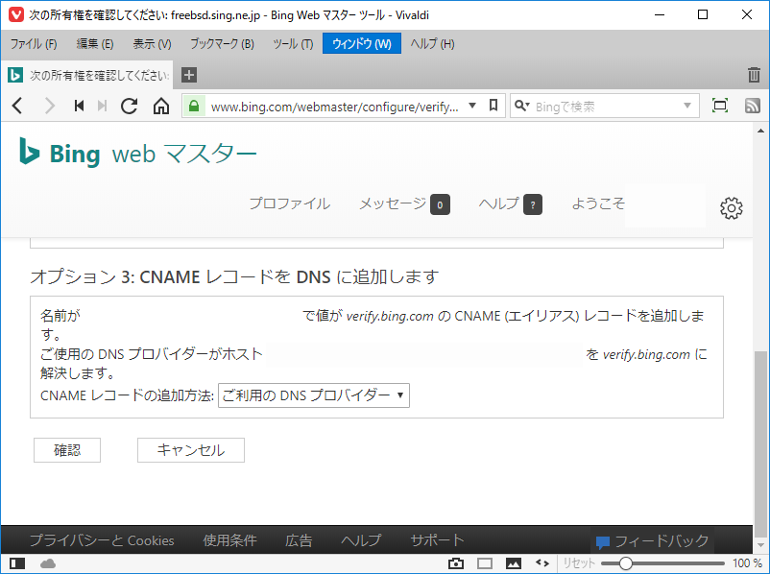Click the help question mark badge
This screenshot has height=574, width=770.
pyautogui.click(x=533, y=204)
